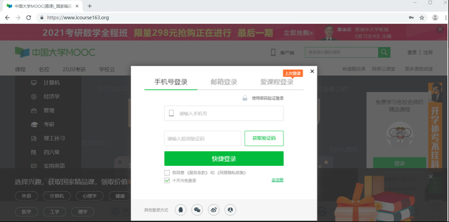Screen dimensions: 449x222
Task: Select the 爱课程登录 tab
Action: (277, 82)
